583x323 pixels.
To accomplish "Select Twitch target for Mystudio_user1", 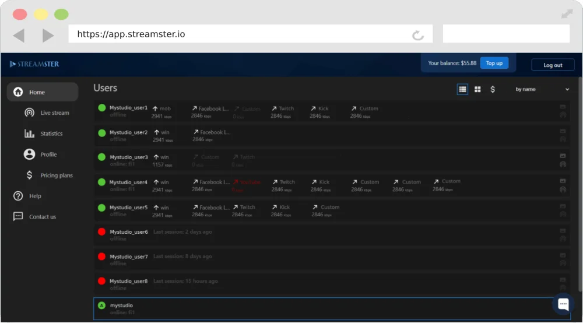I will (283, 112).
